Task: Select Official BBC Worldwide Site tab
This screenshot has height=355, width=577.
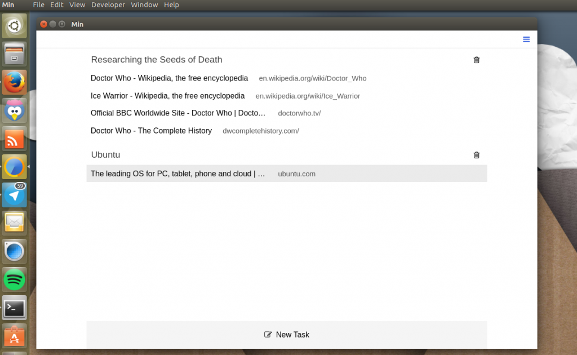Action: (287, 113)
